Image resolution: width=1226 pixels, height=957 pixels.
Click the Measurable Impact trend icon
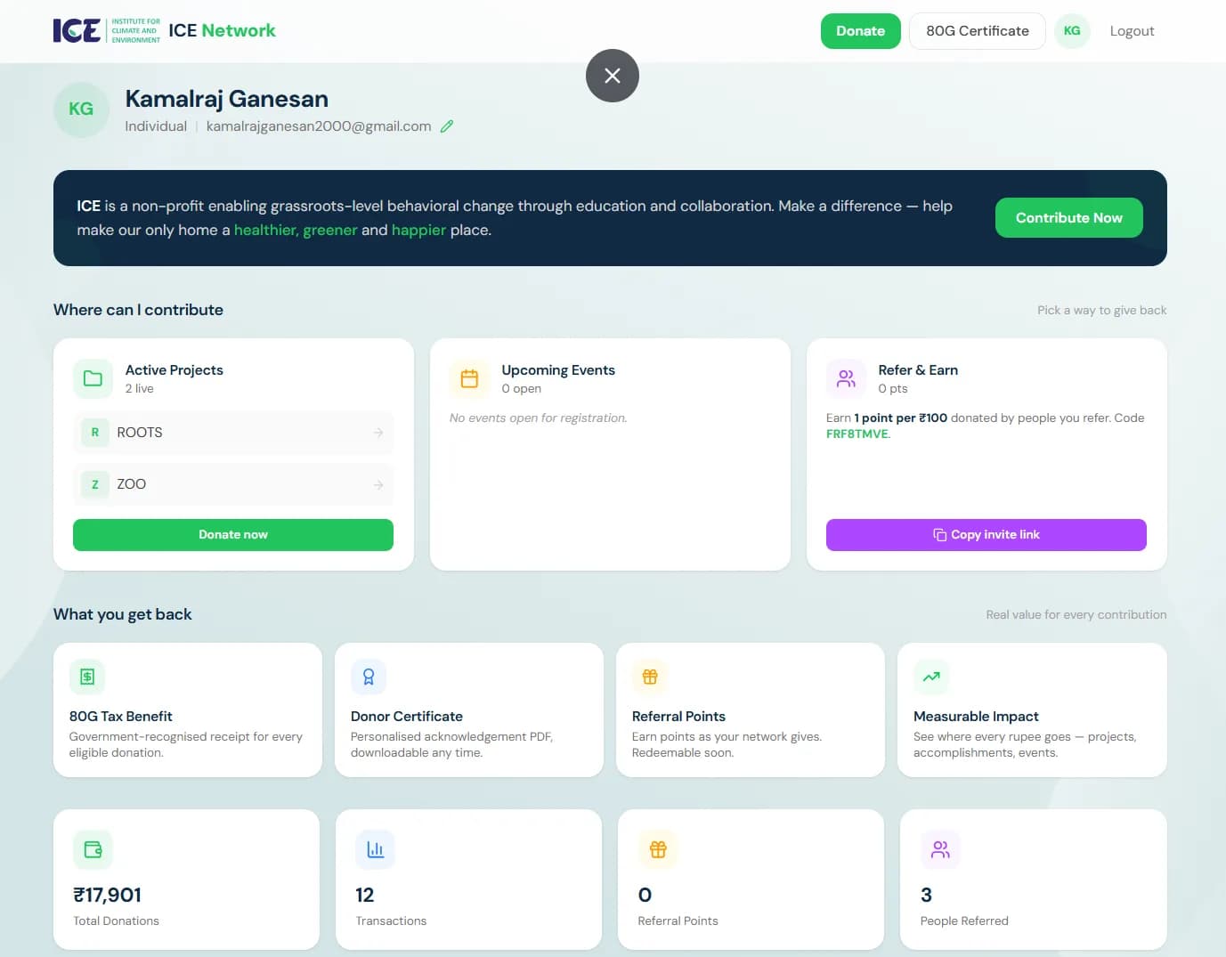coord(931,677)
